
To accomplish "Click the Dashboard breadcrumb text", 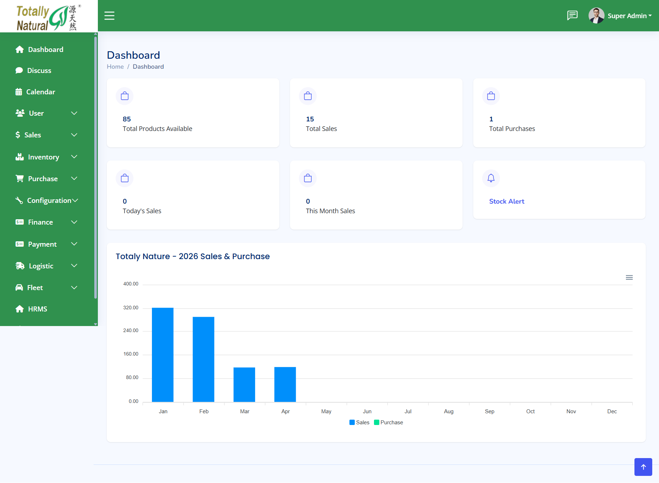I will (x=148, y=67).
